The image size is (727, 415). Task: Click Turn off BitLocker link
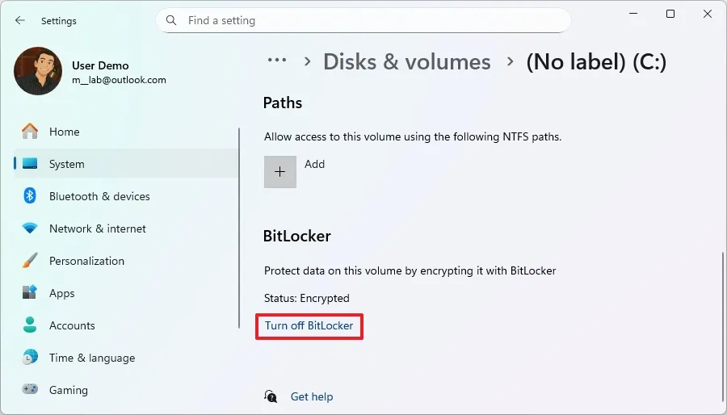[309, 325]
